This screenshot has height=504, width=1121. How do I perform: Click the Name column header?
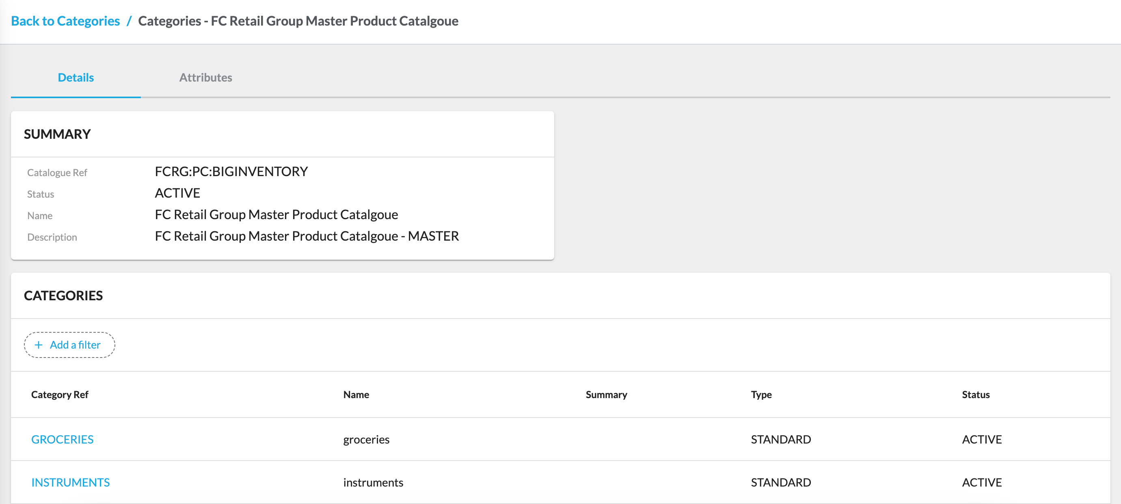(356, 394)
